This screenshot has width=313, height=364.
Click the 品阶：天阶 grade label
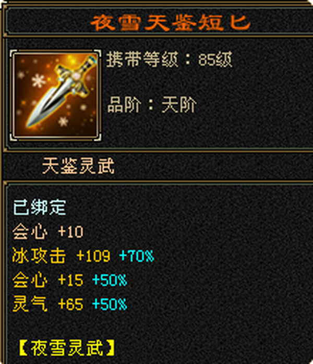pos(152,104)
